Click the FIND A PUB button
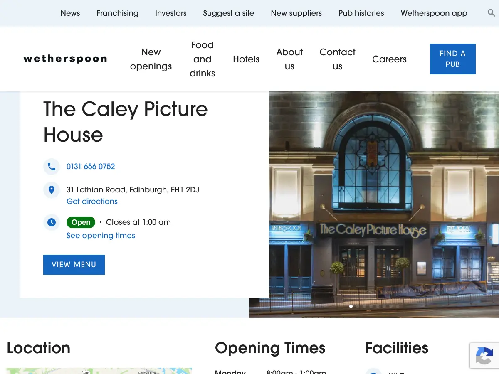 point(453,59)
